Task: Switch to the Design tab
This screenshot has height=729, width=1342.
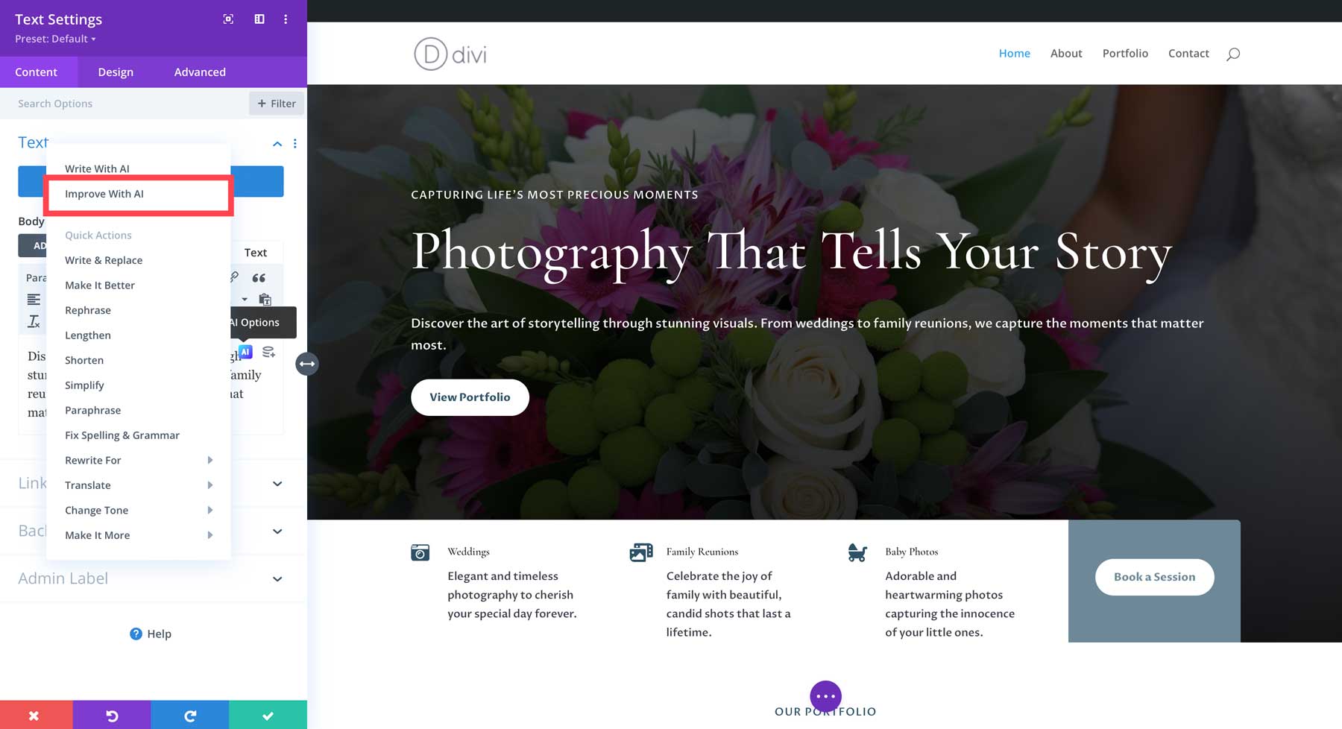Action: (115, 72)
